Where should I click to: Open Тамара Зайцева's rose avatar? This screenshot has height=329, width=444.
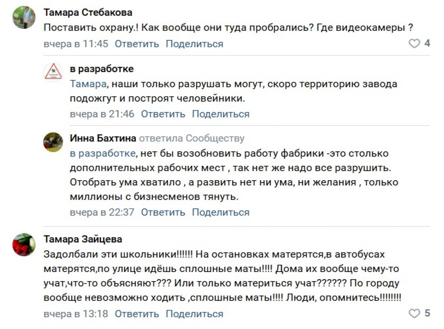[24, 245]
